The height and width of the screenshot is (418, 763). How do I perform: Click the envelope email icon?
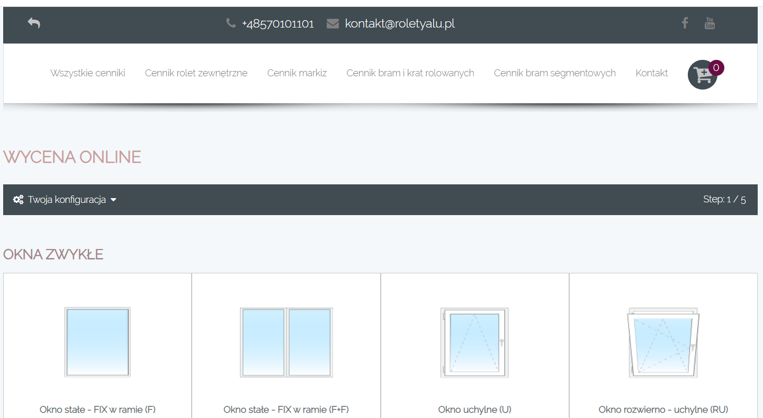pyautogui.click(x=333, y=24)
